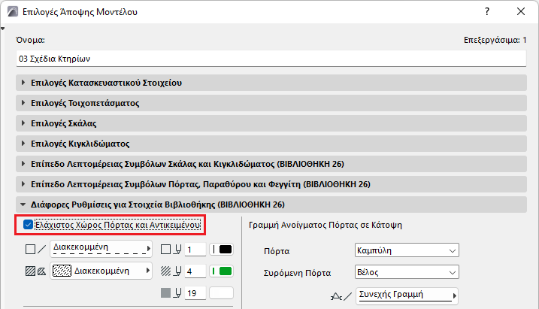Click the hatched square fill icon
Image resolution: width=539 pixels, height=309 pixels.
30,271
